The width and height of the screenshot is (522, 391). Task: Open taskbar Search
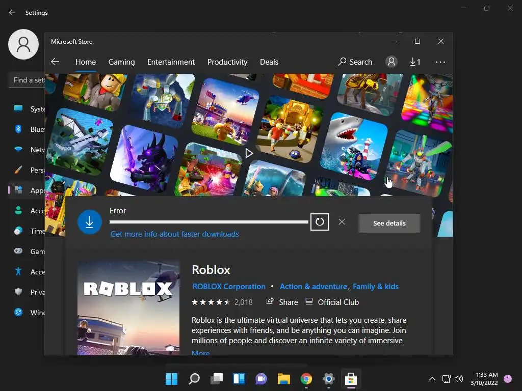tap(194, 379)
